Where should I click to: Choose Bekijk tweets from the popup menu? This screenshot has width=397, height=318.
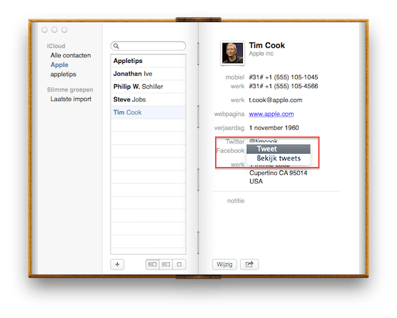(279, 158)
